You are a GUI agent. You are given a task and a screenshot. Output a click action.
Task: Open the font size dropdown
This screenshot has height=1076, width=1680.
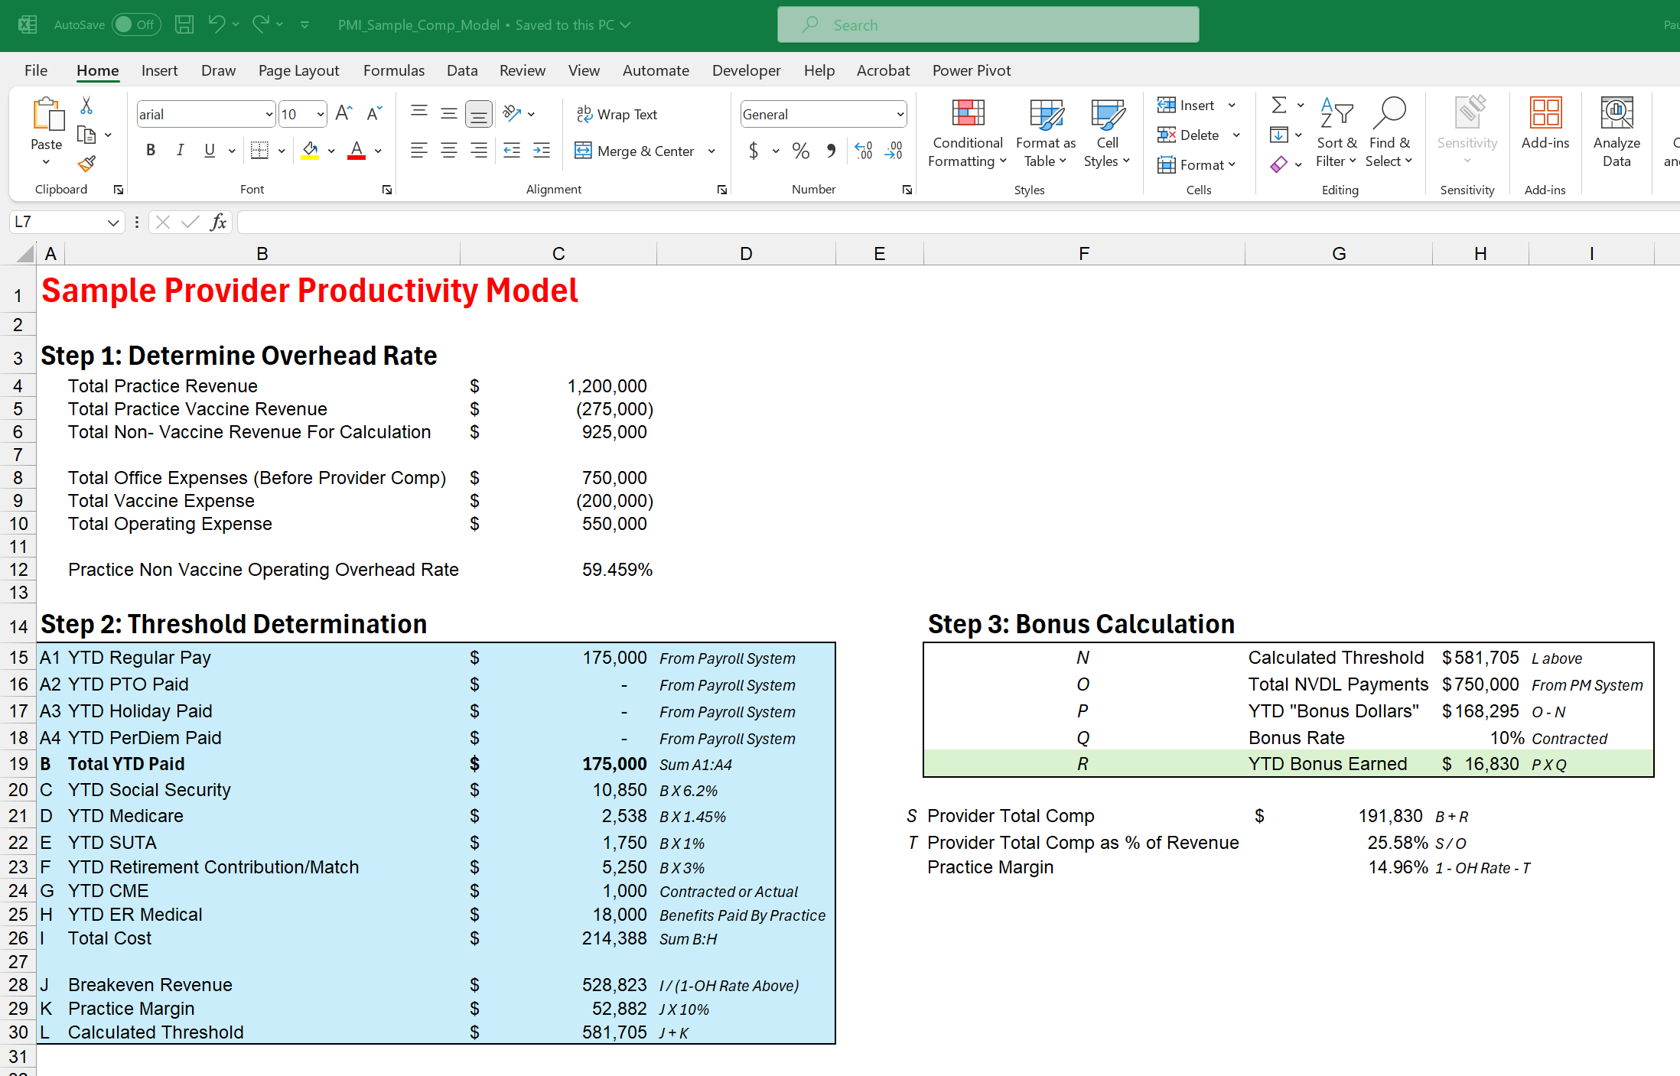[x=321, y=114]
